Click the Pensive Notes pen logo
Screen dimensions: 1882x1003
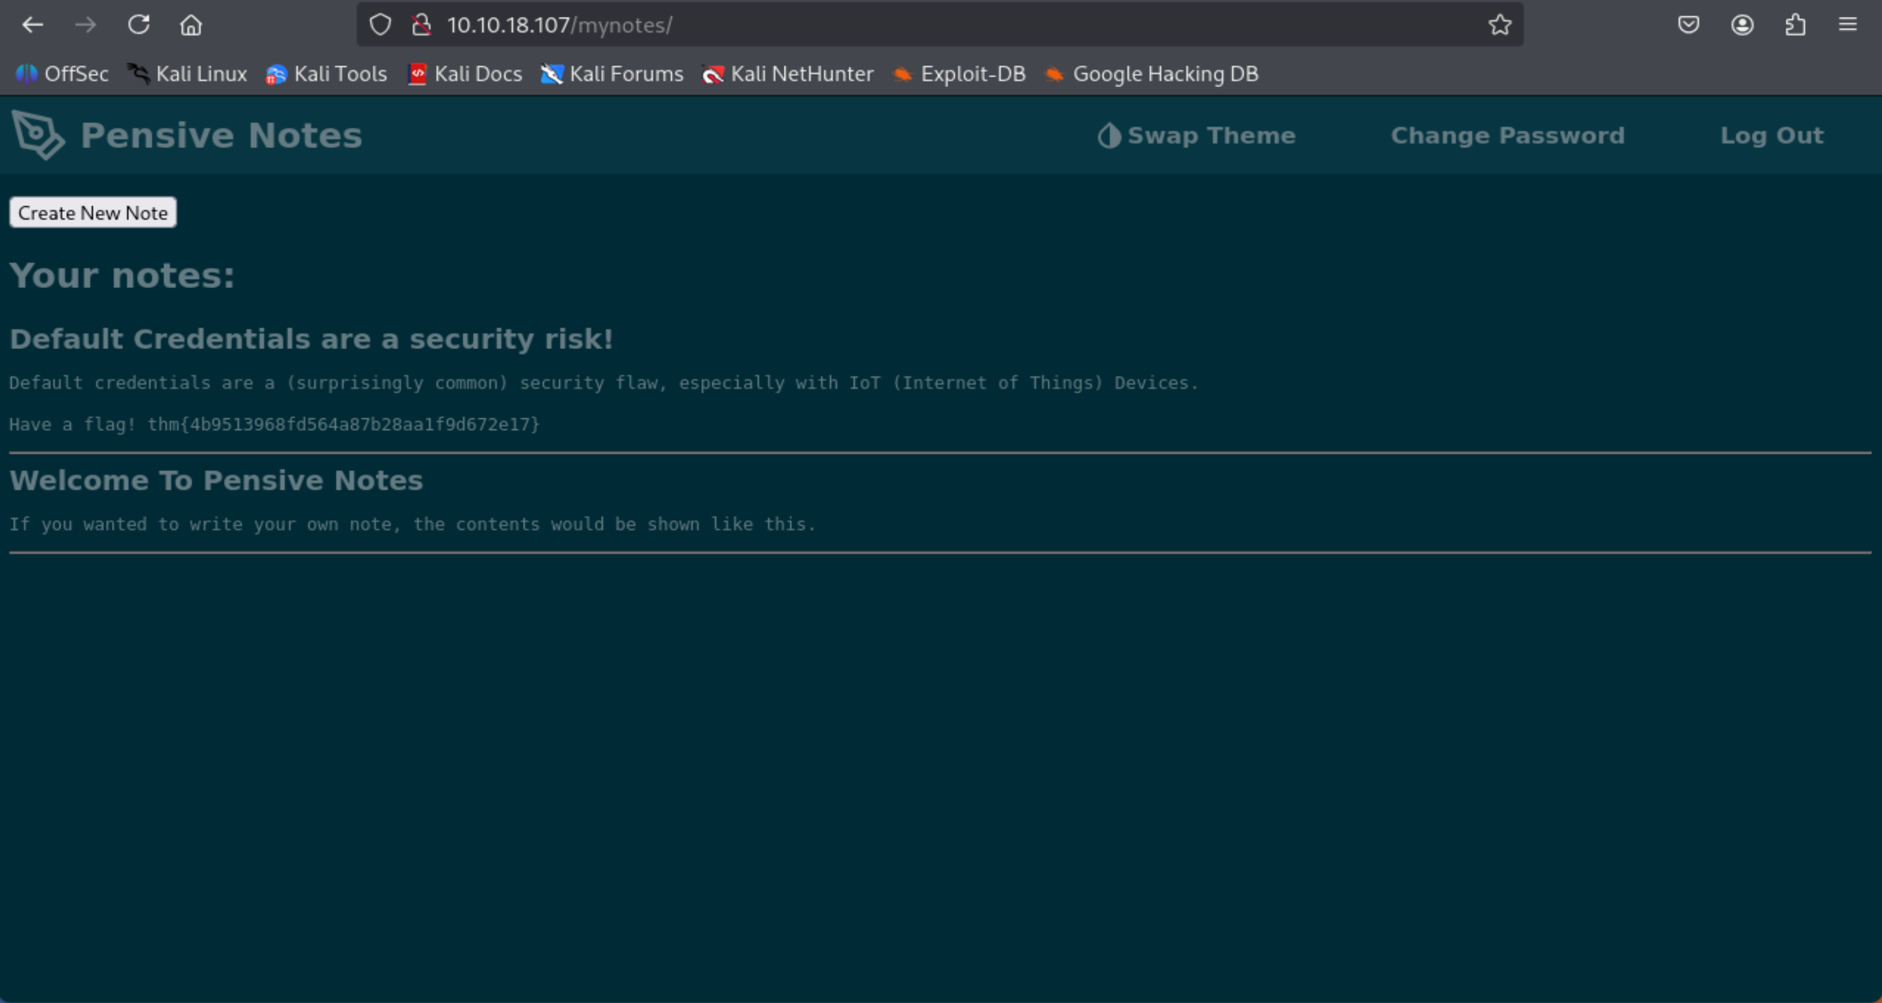[38, 135]
